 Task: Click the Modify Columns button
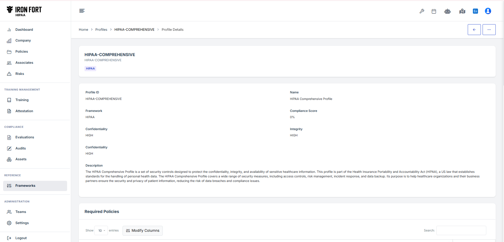coord(142,231)
